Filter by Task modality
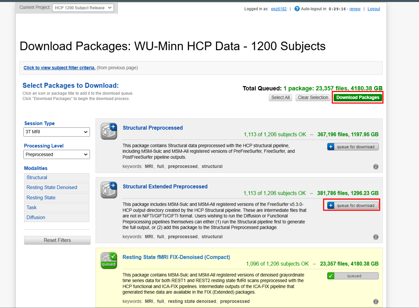This screenshot has height=308, width=419. click(x=57, y=207)
